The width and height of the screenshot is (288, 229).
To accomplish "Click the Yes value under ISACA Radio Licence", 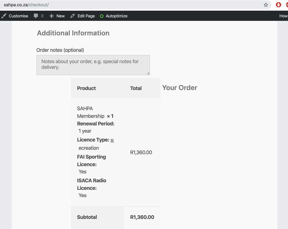I will pos(83,196).
